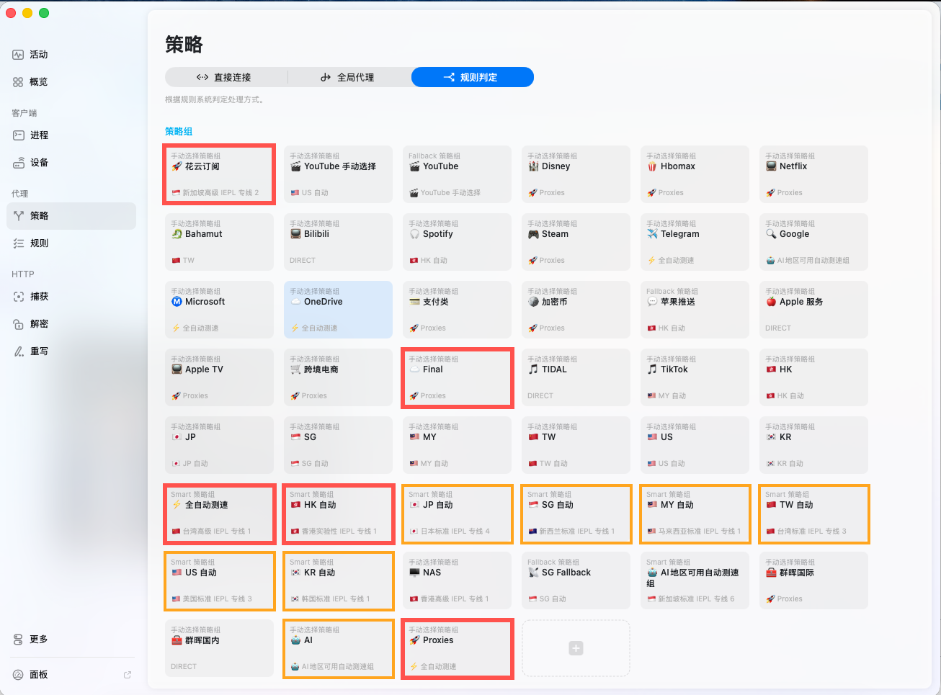Open the 进程 processes sidebar item
Screen dimensions: 941x695
(x=71, y=135)
